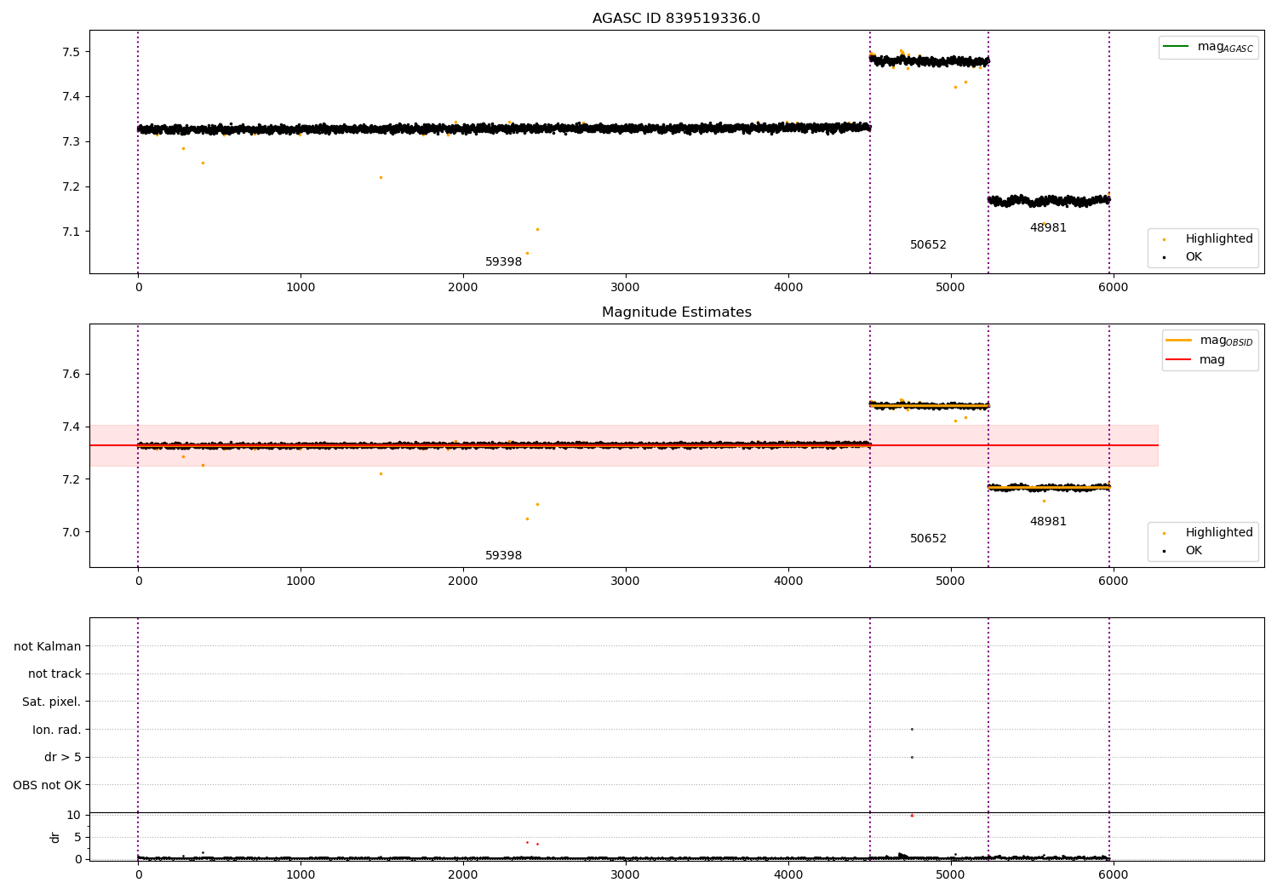
Task: Click the 7.1 y-tick in AGASC ID plot
Action: click(x=72, y=232)
